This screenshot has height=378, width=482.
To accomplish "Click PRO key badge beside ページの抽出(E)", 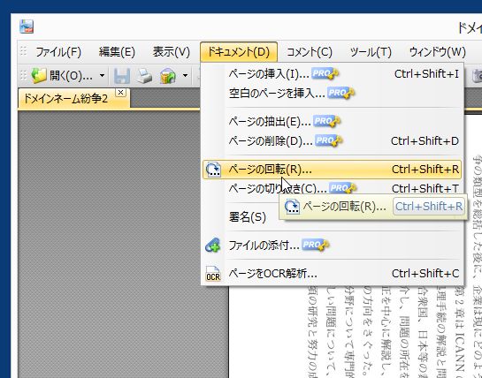I will 326,122.
